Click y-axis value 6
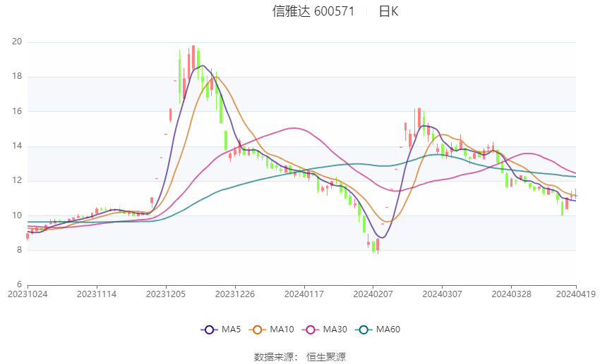 [19, 284]
